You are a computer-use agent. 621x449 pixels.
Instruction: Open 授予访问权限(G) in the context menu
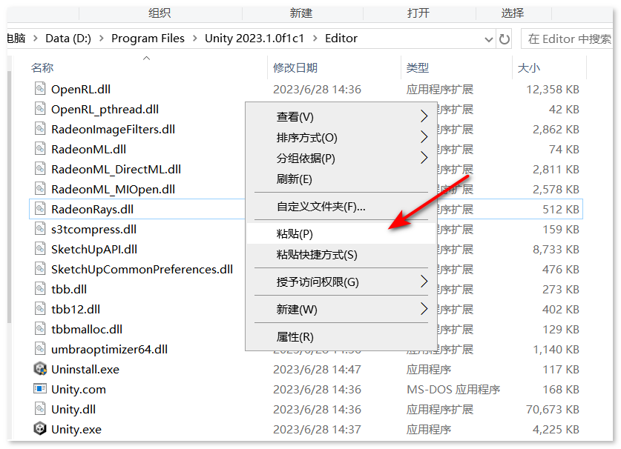pyautogui.click(x=341, y=282)
